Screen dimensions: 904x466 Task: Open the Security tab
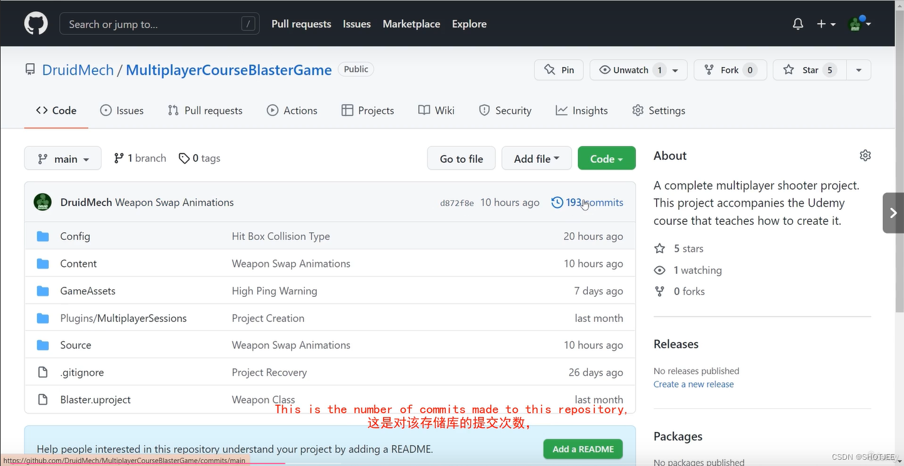(x=505, y=110)
